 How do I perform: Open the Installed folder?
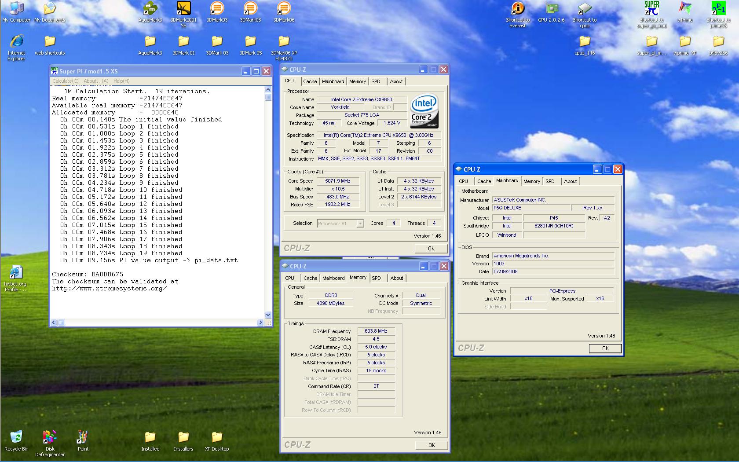[150, 441]
